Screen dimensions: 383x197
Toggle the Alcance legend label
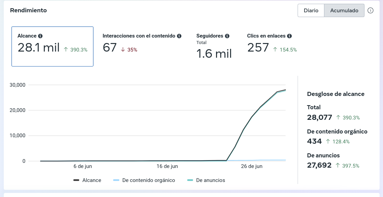[92, 180]
